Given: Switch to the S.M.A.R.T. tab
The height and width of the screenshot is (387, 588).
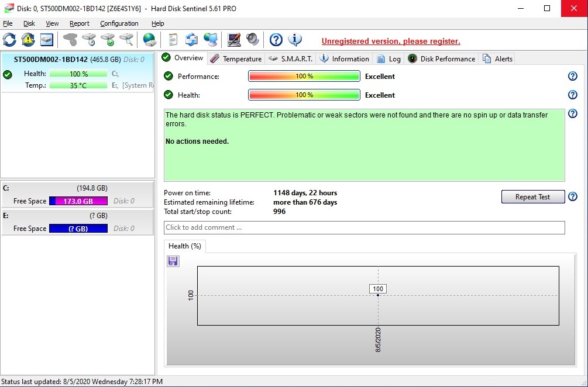Looking at the screenshot, I should point(291,58).
